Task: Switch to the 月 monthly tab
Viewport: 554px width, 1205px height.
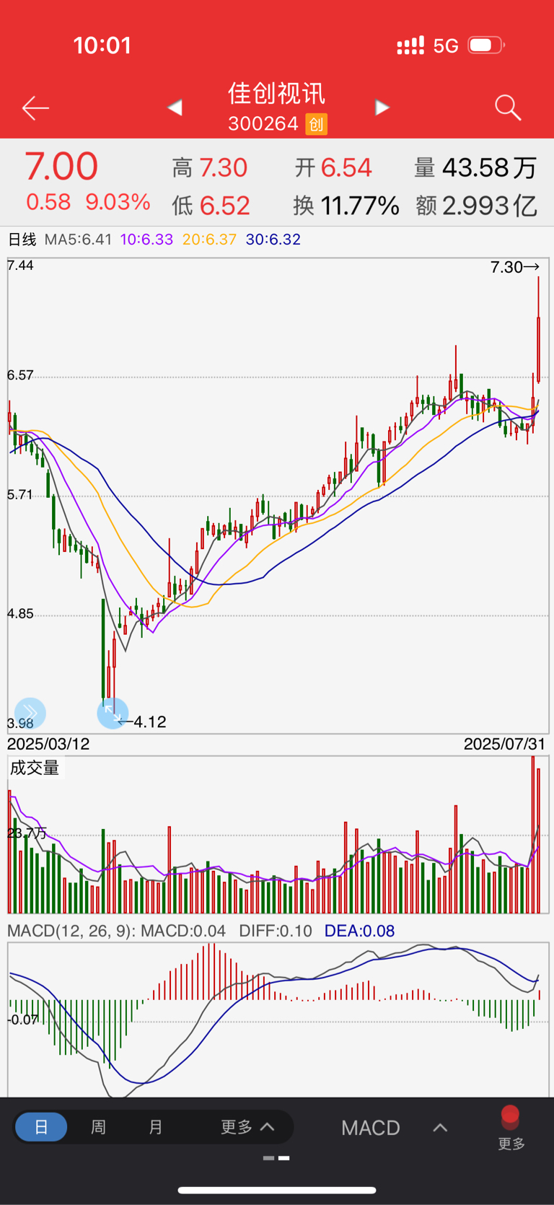Action: click(x=155, y=1127)
